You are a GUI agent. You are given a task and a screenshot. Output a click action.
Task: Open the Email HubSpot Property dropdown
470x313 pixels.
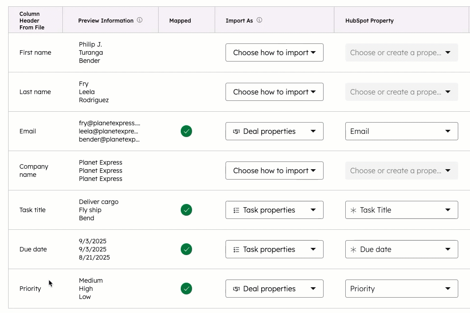coord(401,131)
